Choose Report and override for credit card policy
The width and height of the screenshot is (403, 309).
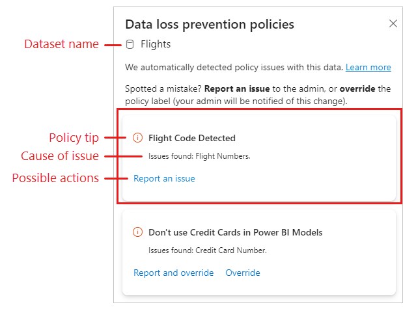click(x=173, y=273)
